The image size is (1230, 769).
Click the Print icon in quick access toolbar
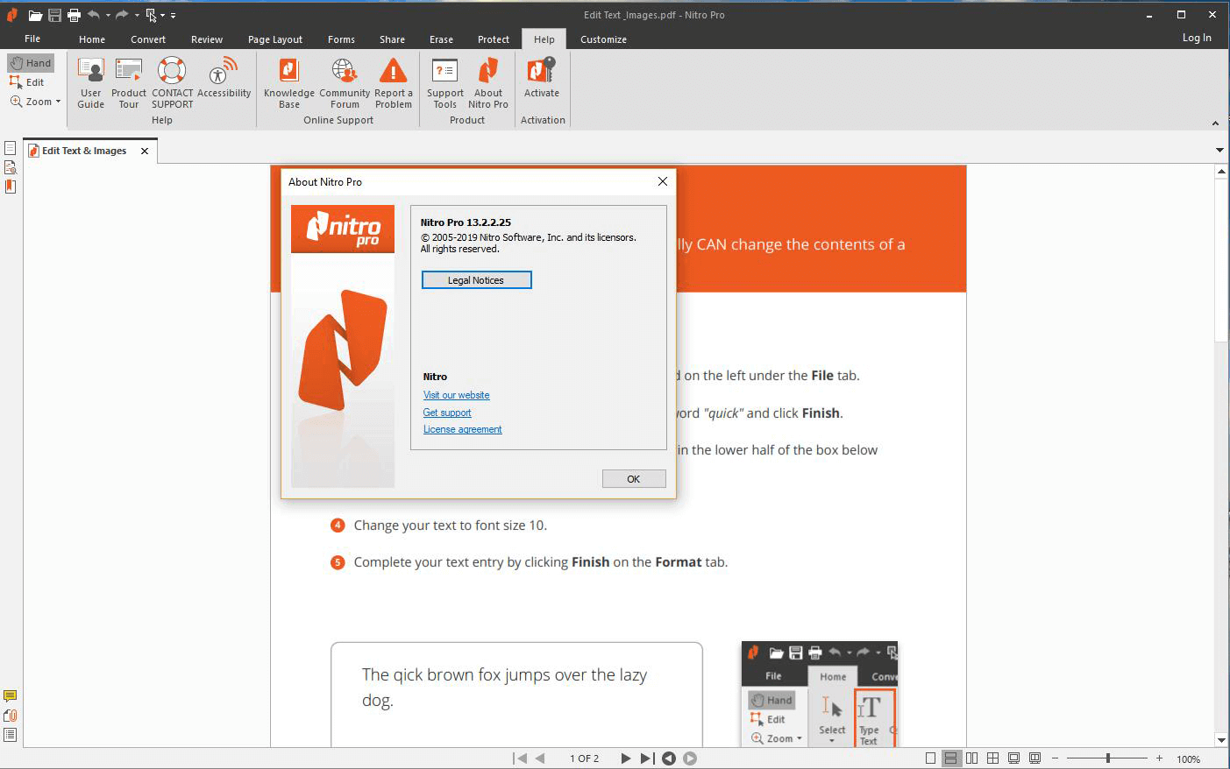tap(74, 15)
